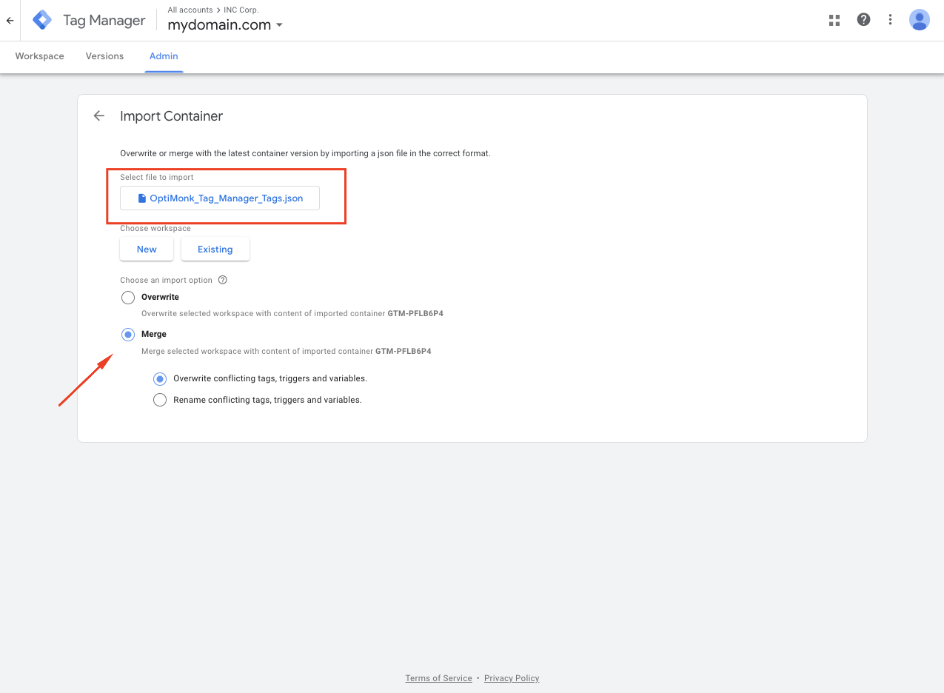Open the user account avatar
Screen dimensions: 944x693
point(920,20)
